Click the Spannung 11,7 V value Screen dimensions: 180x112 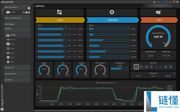(166, 56)
